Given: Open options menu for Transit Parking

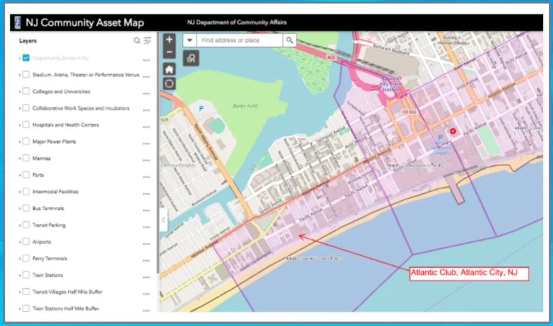Looking at the screenshot, I should tap(146, 227).
